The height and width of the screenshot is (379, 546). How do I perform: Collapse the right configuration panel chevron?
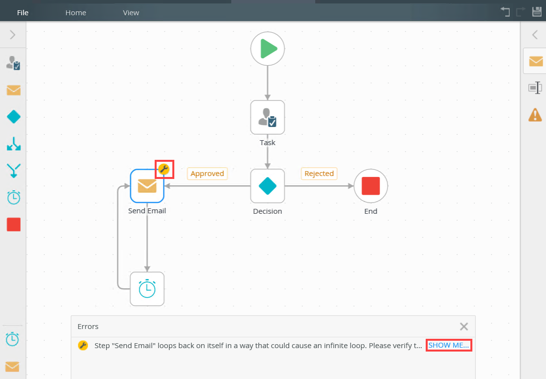point(535,35)
